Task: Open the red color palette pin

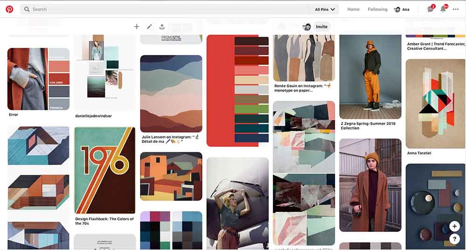Action: [238, 91]
